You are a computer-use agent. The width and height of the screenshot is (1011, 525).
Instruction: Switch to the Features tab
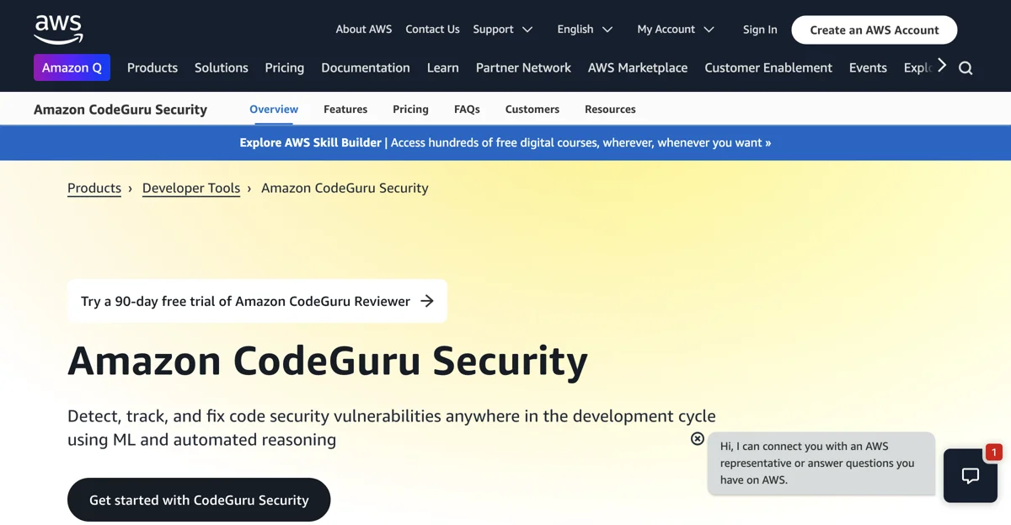pos(345,109)
